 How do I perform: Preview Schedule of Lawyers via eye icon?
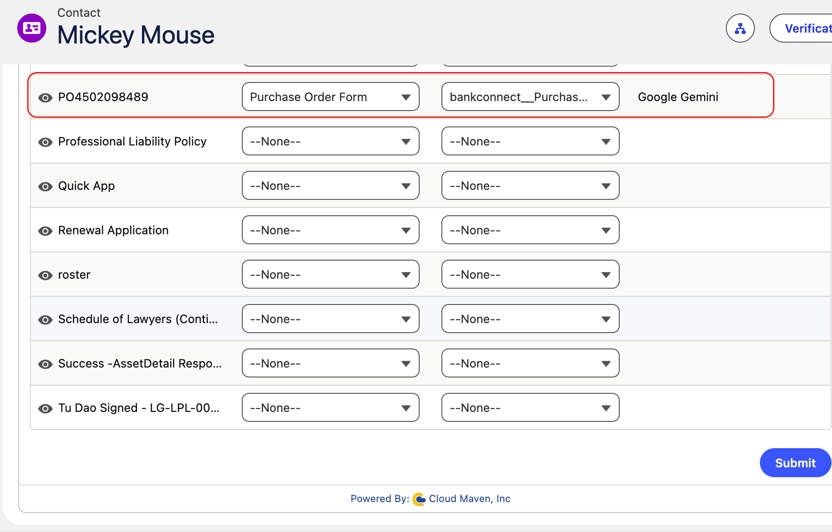click(x=45, y=319)
